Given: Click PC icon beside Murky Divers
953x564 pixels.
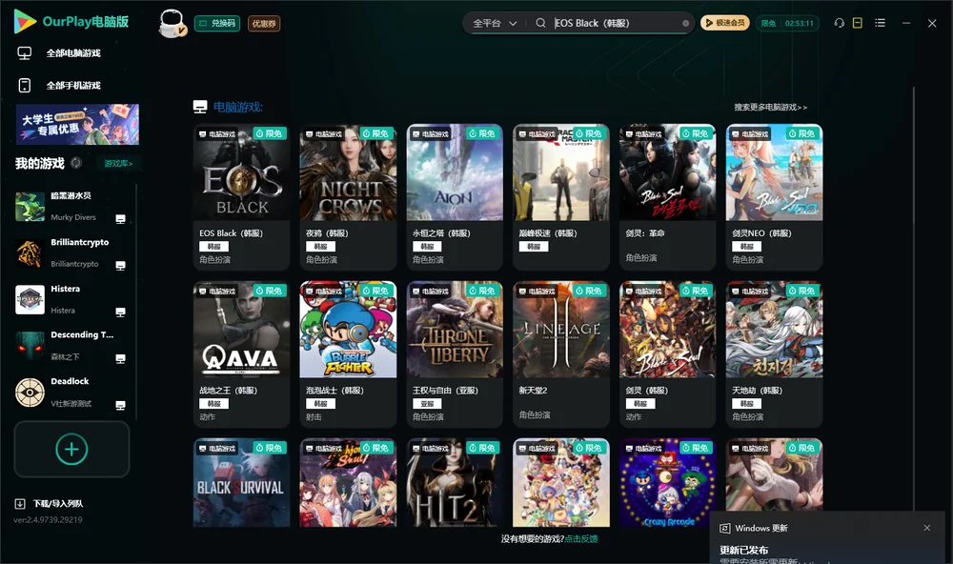Looking at the screenshot, I should (x=120, y=219).
